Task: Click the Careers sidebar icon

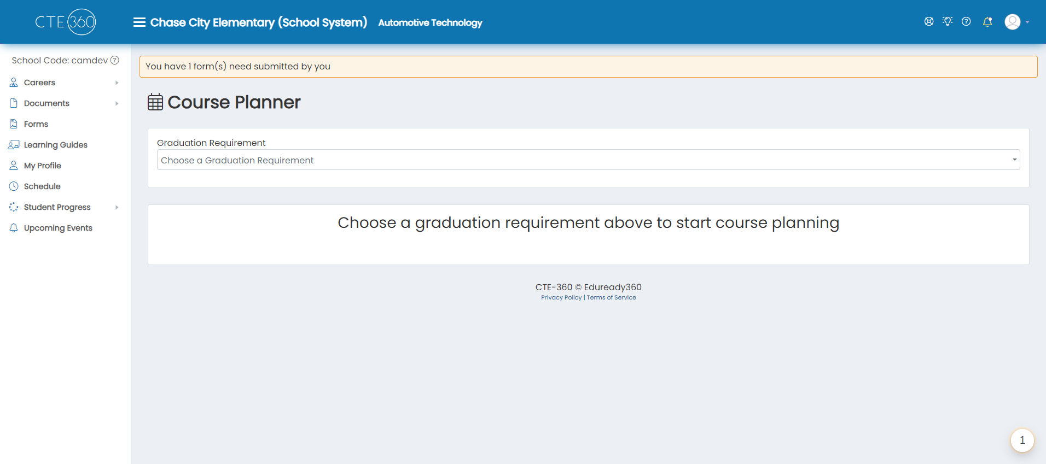Action: 14,83
